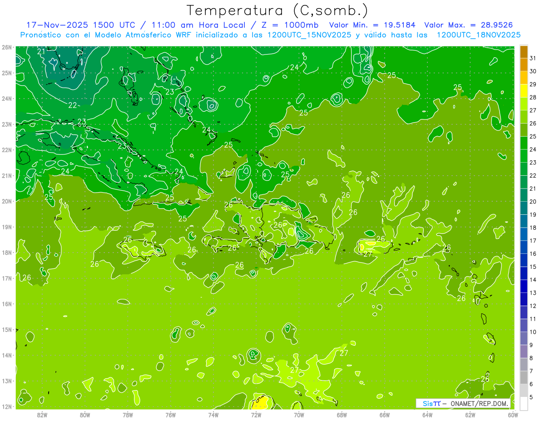
Task: Click the longitude axis label "64W"
Action: [x=427, y=415]
